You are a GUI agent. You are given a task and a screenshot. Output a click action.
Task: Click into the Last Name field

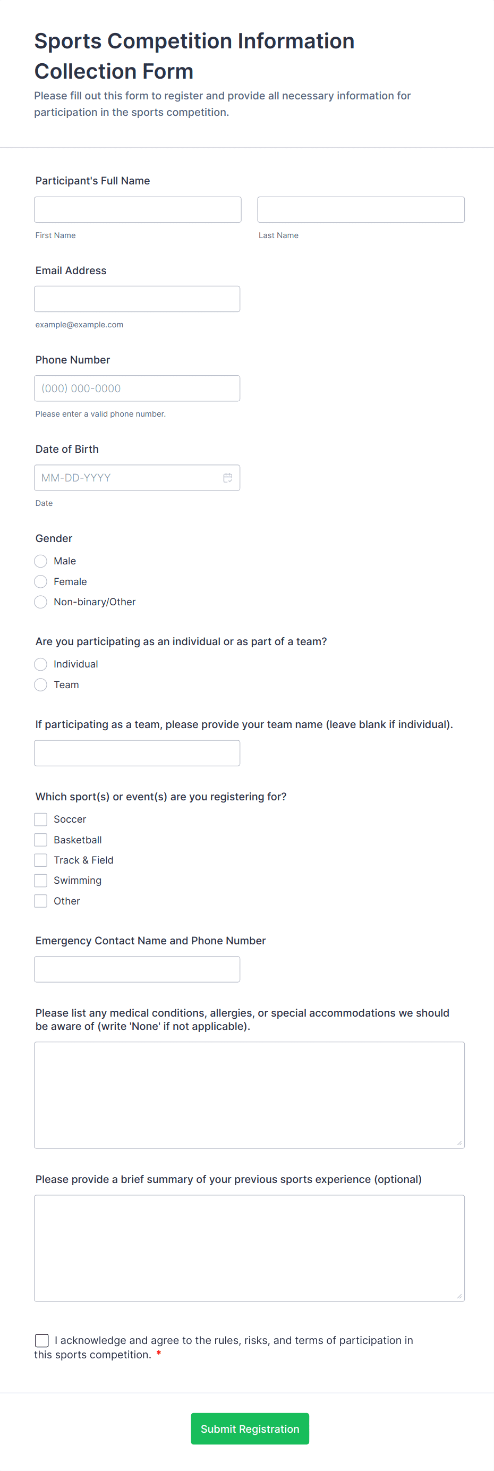tap(361, 209)
